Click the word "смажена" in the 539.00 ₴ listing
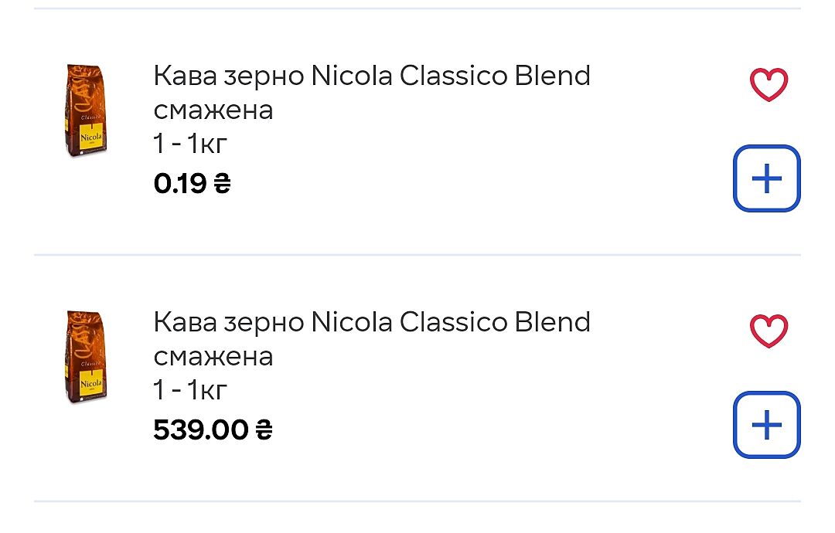The width and height of the screenshot is (835, 533). point(213,356)
